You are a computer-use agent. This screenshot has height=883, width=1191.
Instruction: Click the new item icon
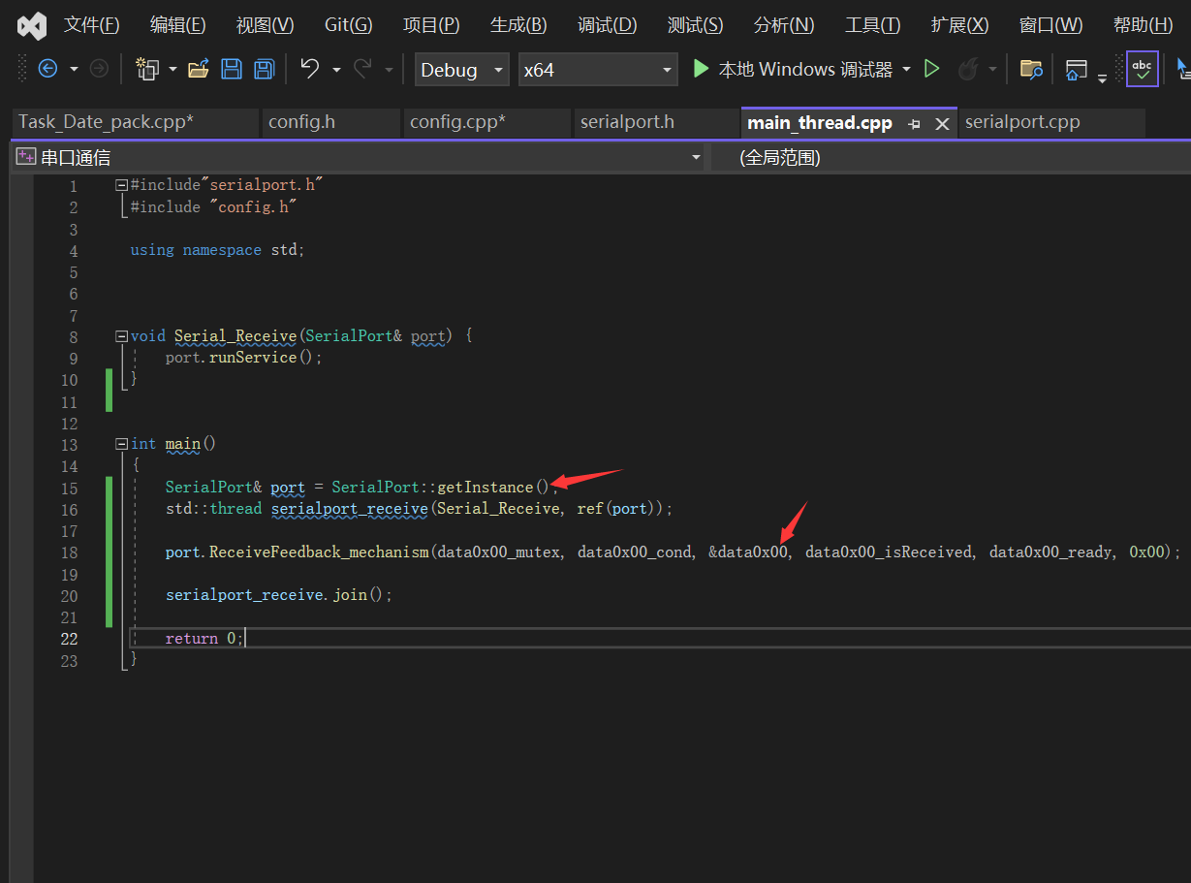(x=147, y=69)
